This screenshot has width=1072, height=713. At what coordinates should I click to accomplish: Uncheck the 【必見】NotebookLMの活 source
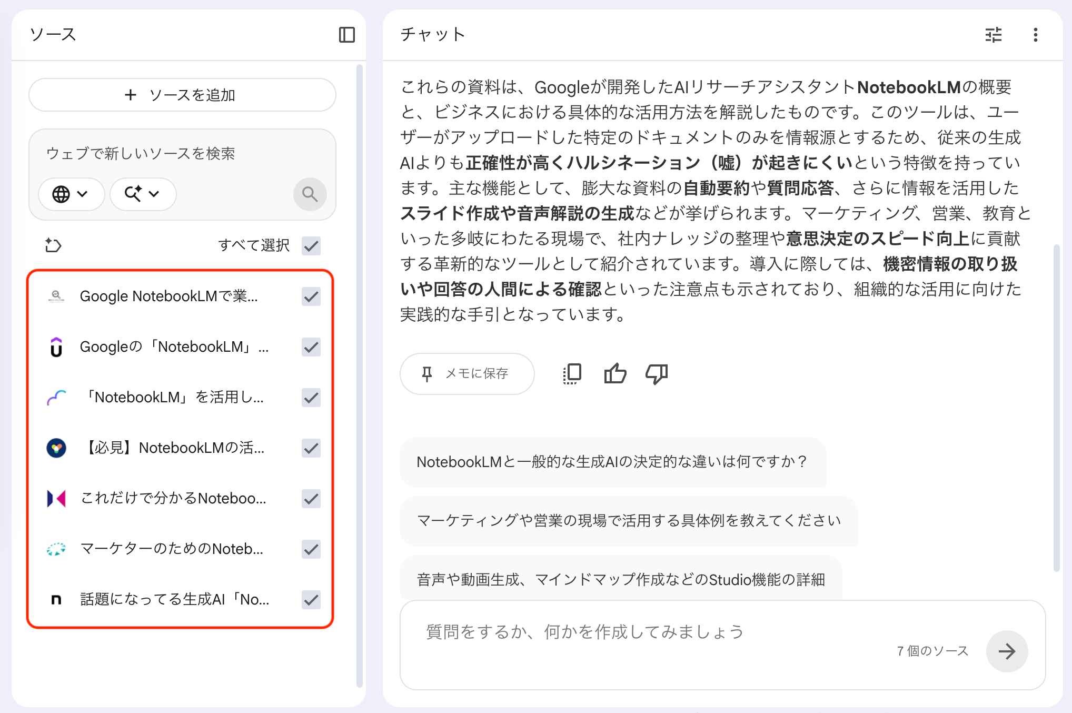pos(311,448)
